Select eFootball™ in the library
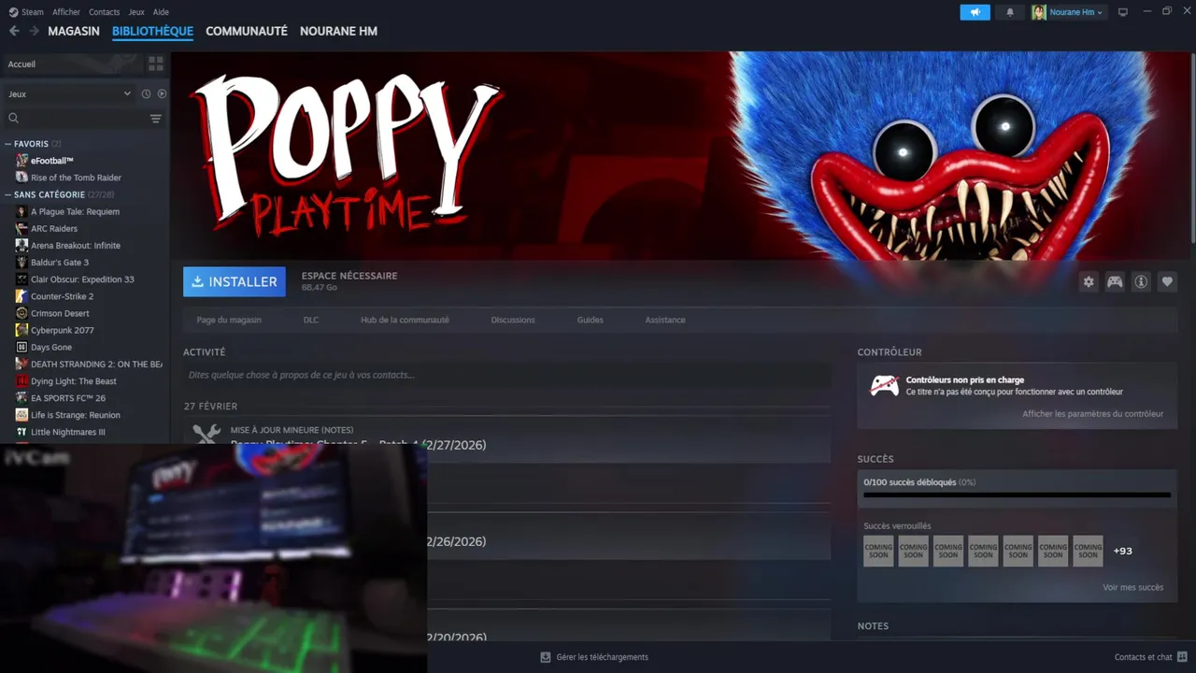 tap(51, 161)
